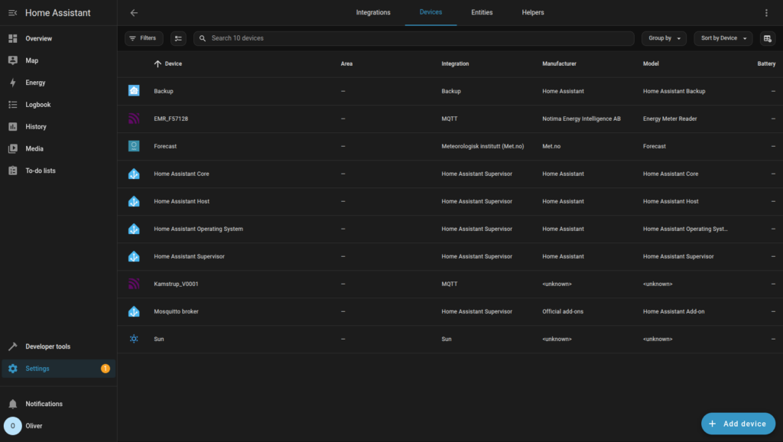Open the Filters panel
The image size is (783, 442).
pyautogui.click(x=143, y=38)
